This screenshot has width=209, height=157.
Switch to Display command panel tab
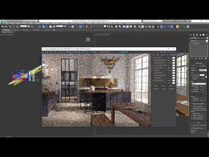point(203,35)
